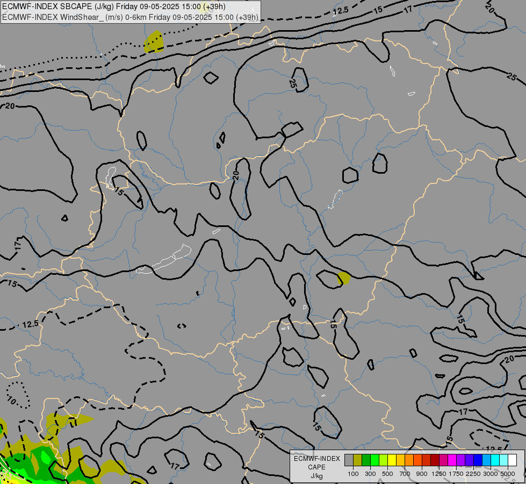526x484 pixels.
Task: Select the pure blue legend swatch
Action: coord(478,460)
